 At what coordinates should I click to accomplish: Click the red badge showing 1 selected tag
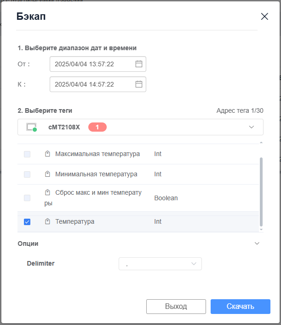(97, 127)
